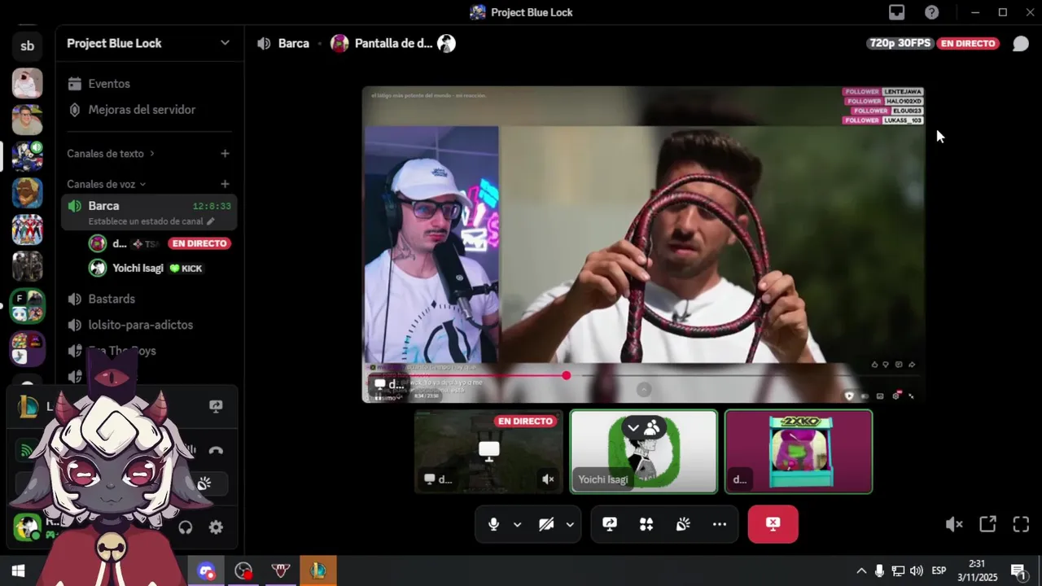The width and height of the screenshot is (1042, 586).
Task: Add a channel under Canales de voz
Action: coord(225,185)
